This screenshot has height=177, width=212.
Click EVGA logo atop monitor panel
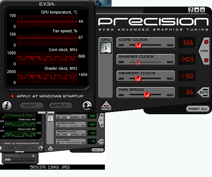[x=47, y=4]
